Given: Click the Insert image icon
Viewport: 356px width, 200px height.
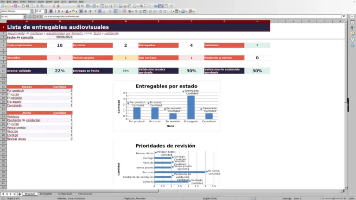Looking at the screenshot, I should click(121, 6).
